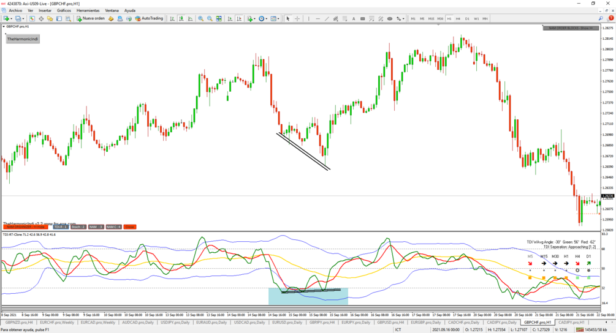Expand the New Chart dropdown arrow
The image size is (616, 333).
pyautogui.click(x=12, y=18)
